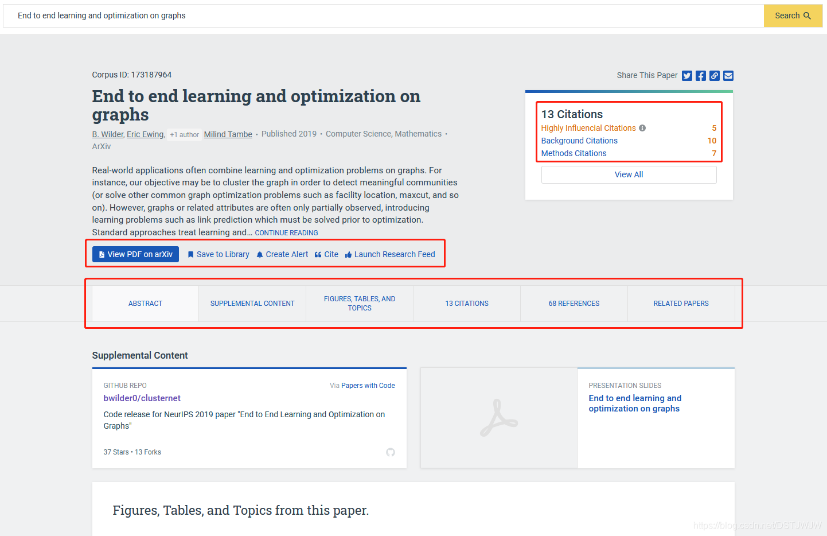827x536 pixels.
Task: Open Background Citations link
Action: [x=579, y=141]
